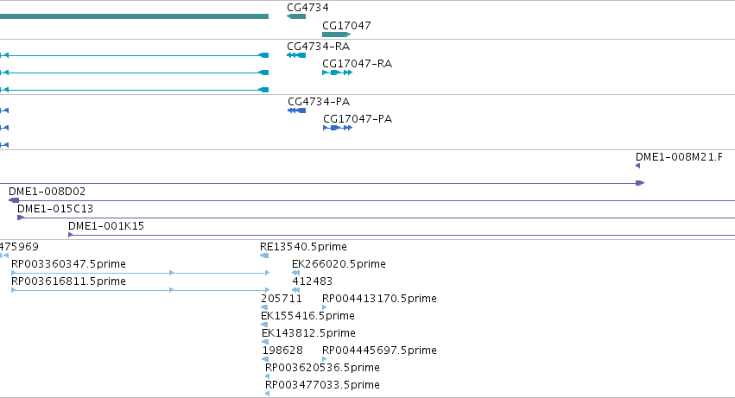The height and width of the screenshot is (398, 735).
Task: Select the RP003616811.5prime alignment line
Action: [x=141, y=290]
